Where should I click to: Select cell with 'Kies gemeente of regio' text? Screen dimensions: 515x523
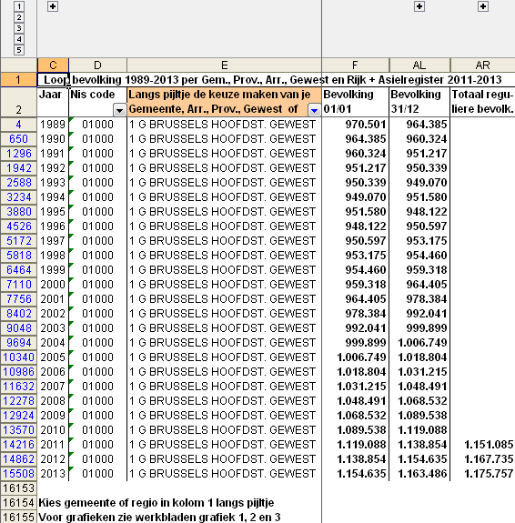click(x=157, y=503)
